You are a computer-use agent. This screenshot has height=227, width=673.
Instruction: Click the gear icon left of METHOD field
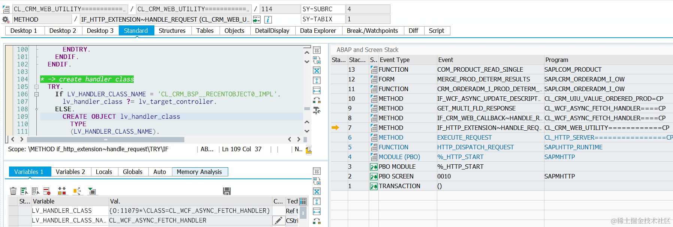6,19
